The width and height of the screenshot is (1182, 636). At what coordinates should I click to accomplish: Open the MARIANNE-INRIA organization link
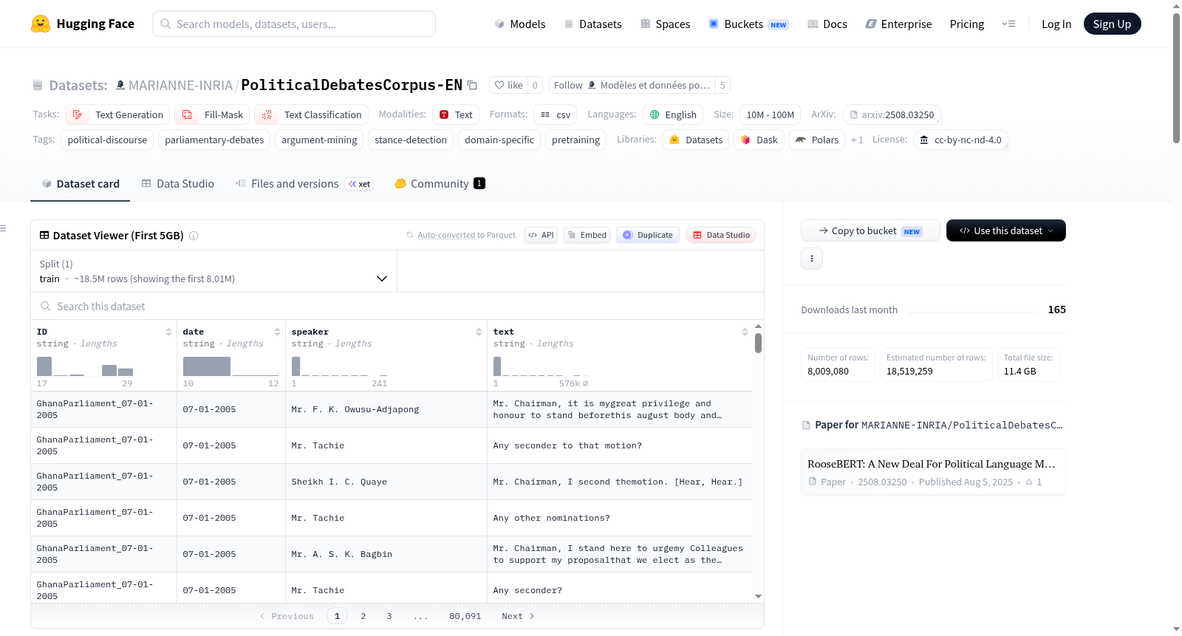click(x=180, y=86)
